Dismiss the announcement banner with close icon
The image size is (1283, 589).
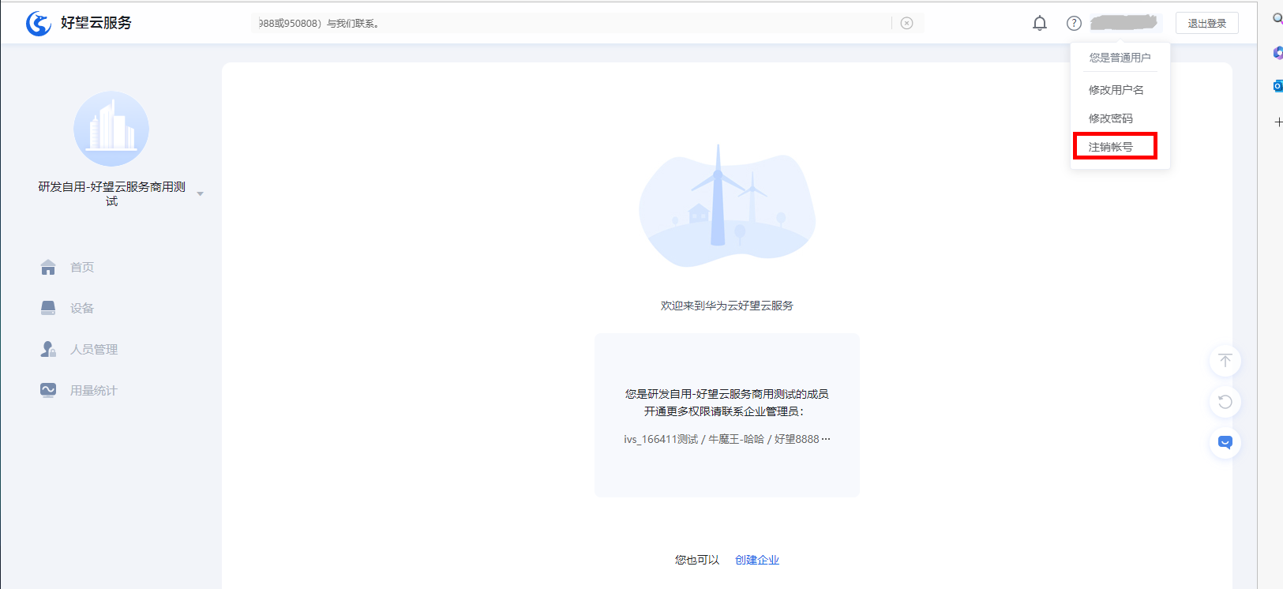(907, 24)
